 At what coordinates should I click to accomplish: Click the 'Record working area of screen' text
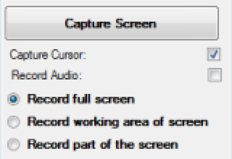[118, 122]
